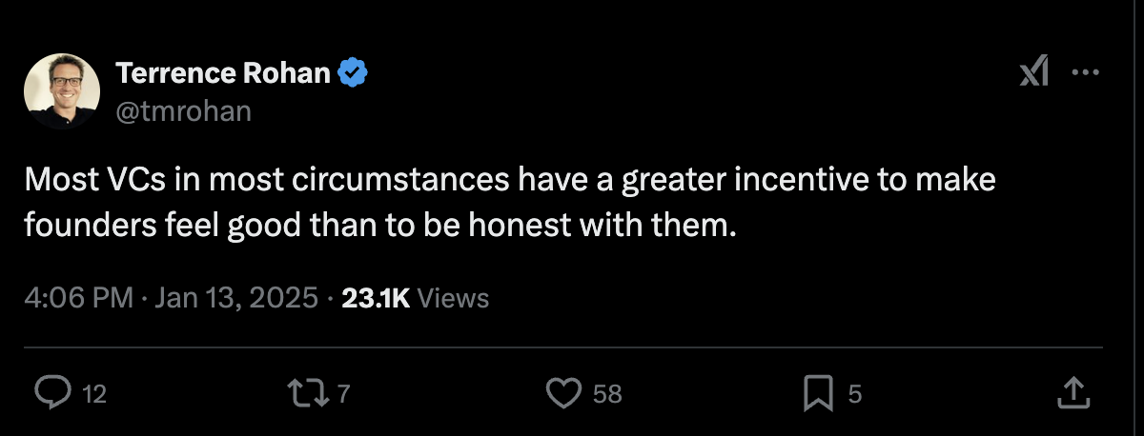Click the Grok explain icon
Screen dimensions: 1144x436
(1034, 71)
